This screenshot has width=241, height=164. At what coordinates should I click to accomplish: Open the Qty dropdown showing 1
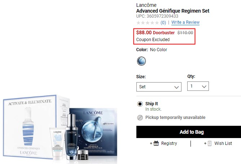point(198,86)
